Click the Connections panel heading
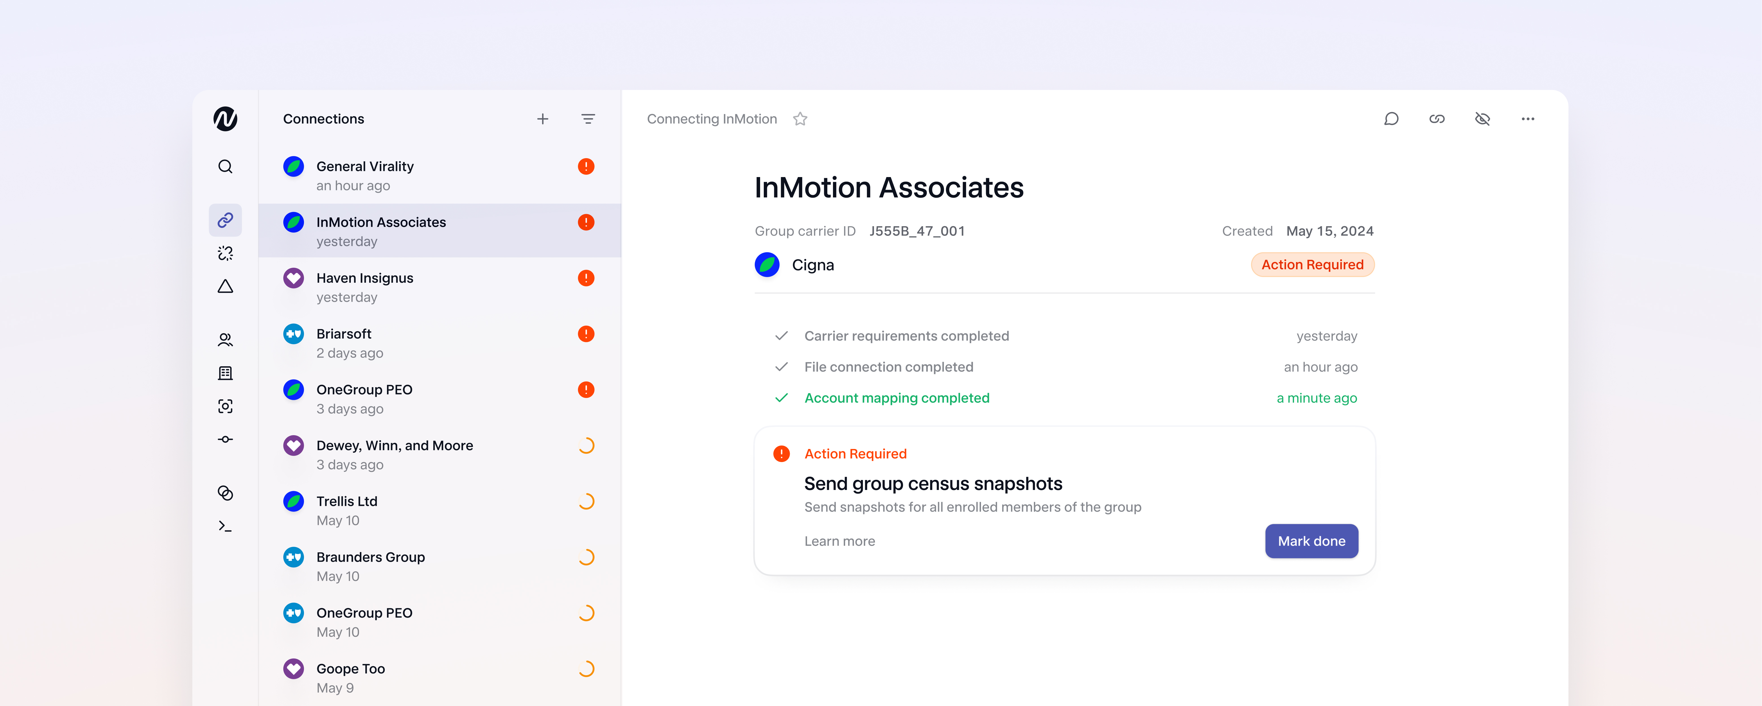The width and height of the screenshot is (1762, 706). 323,119
